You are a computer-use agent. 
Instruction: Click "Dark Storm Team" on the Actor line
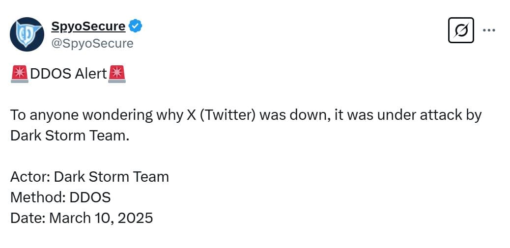point(112,177)
